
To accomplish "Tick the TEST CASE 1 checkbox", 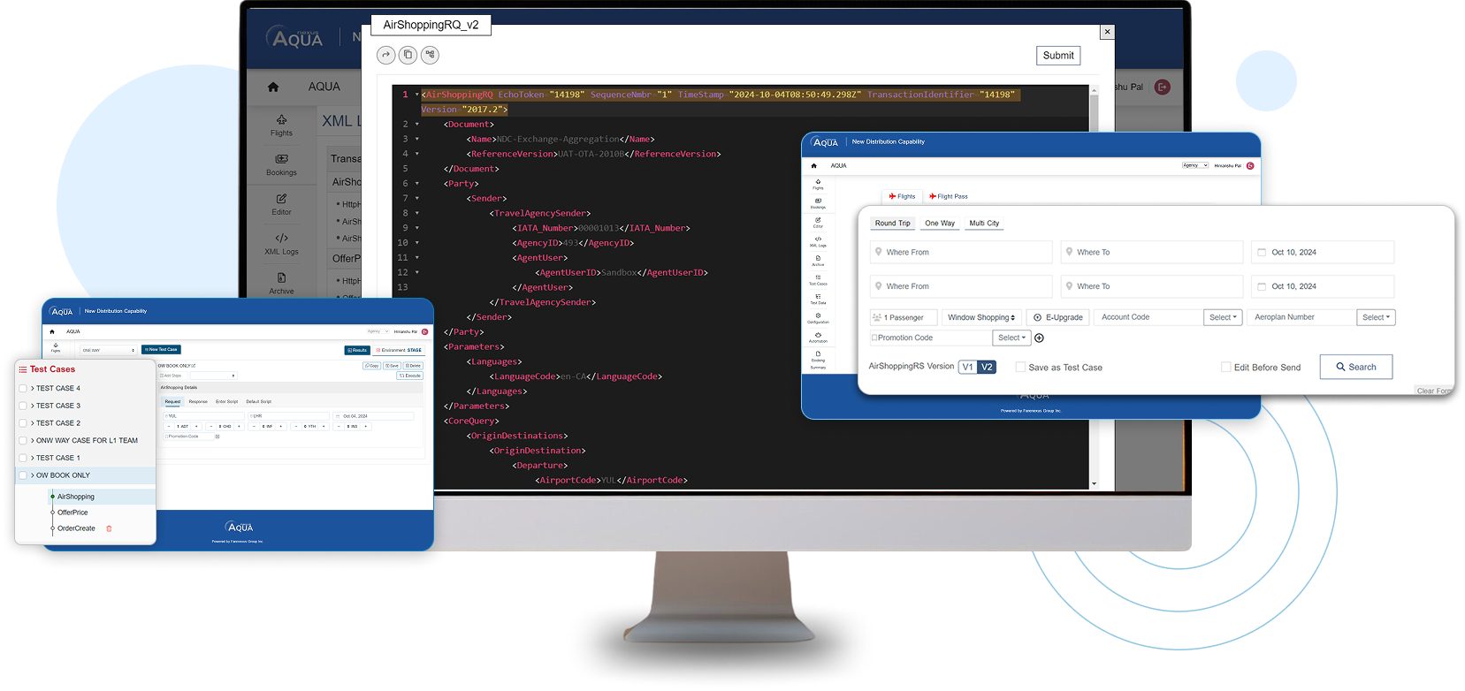I will coord(23,458).
